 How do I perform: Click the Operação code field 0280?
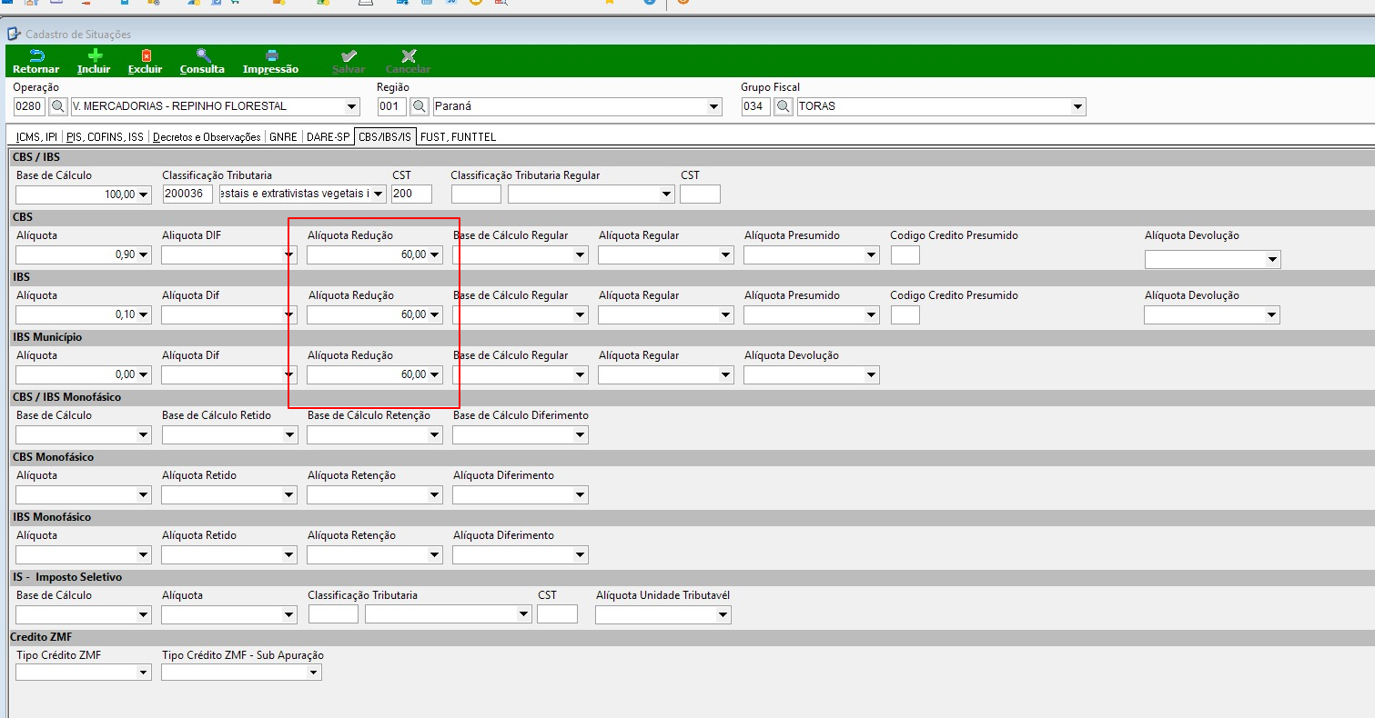pos(30,106)
